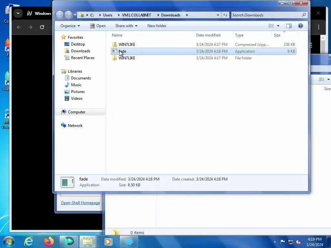The image size is (331, 248).
Task: Toggle the preview pane
Action: (x=289, y=26)
